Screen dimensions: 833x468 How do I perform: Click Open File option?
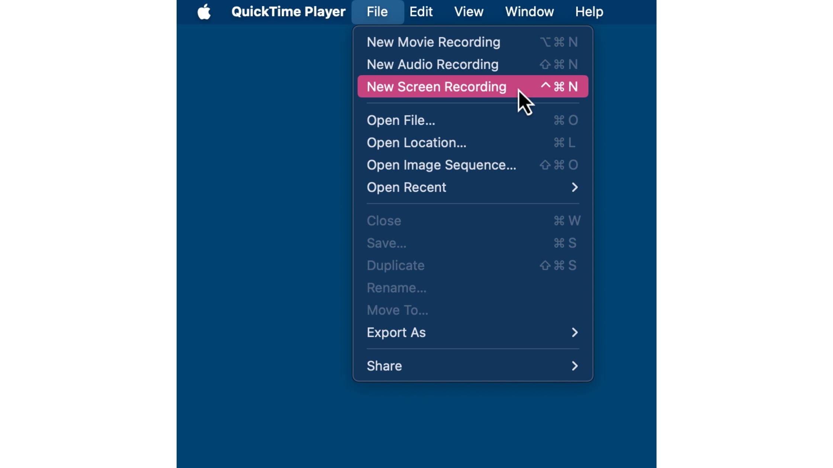tap(401, 120)
